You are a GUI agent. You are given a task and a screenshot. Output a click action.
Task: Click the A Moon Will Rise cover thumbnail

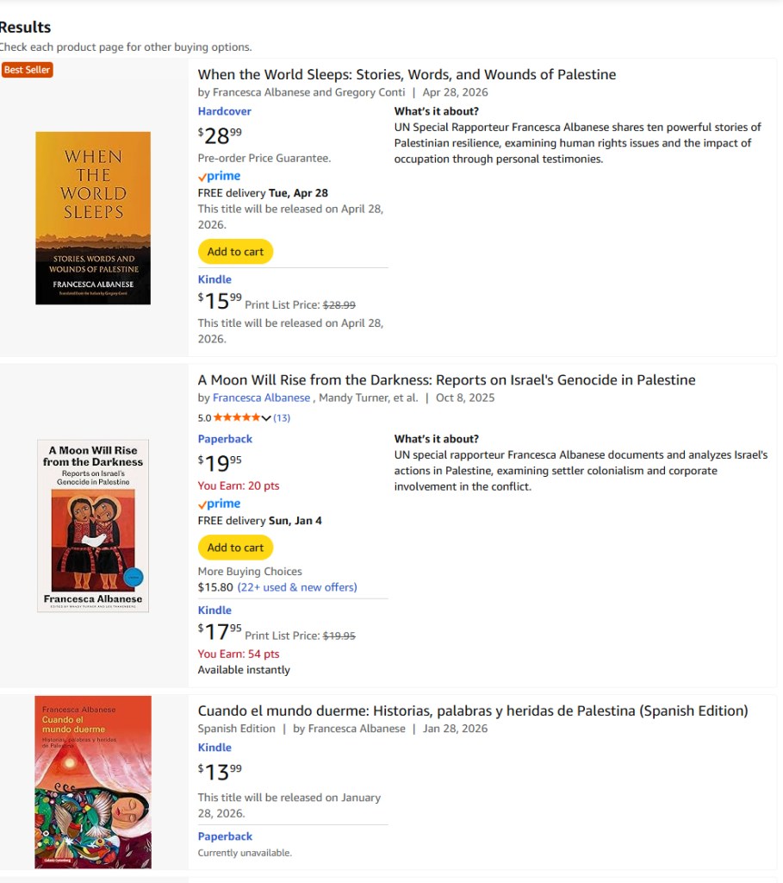point(92,526)
